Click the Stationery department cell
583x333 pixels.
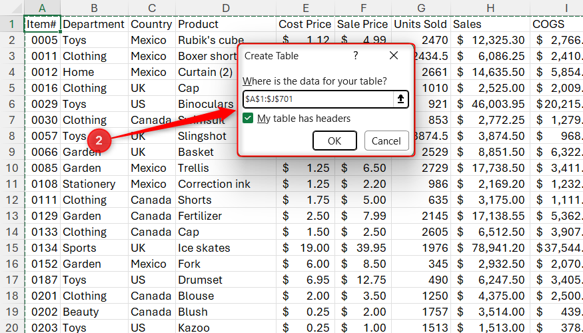coord(95,184)
